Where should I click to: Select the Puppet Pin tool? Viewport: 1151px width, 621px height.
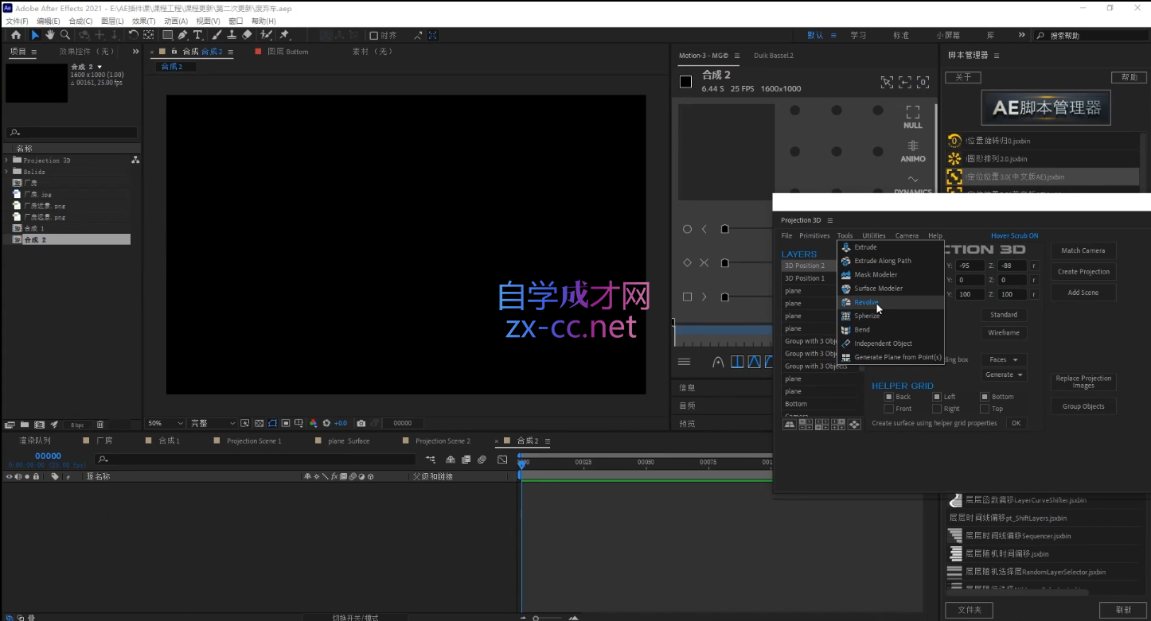(284, 35)
